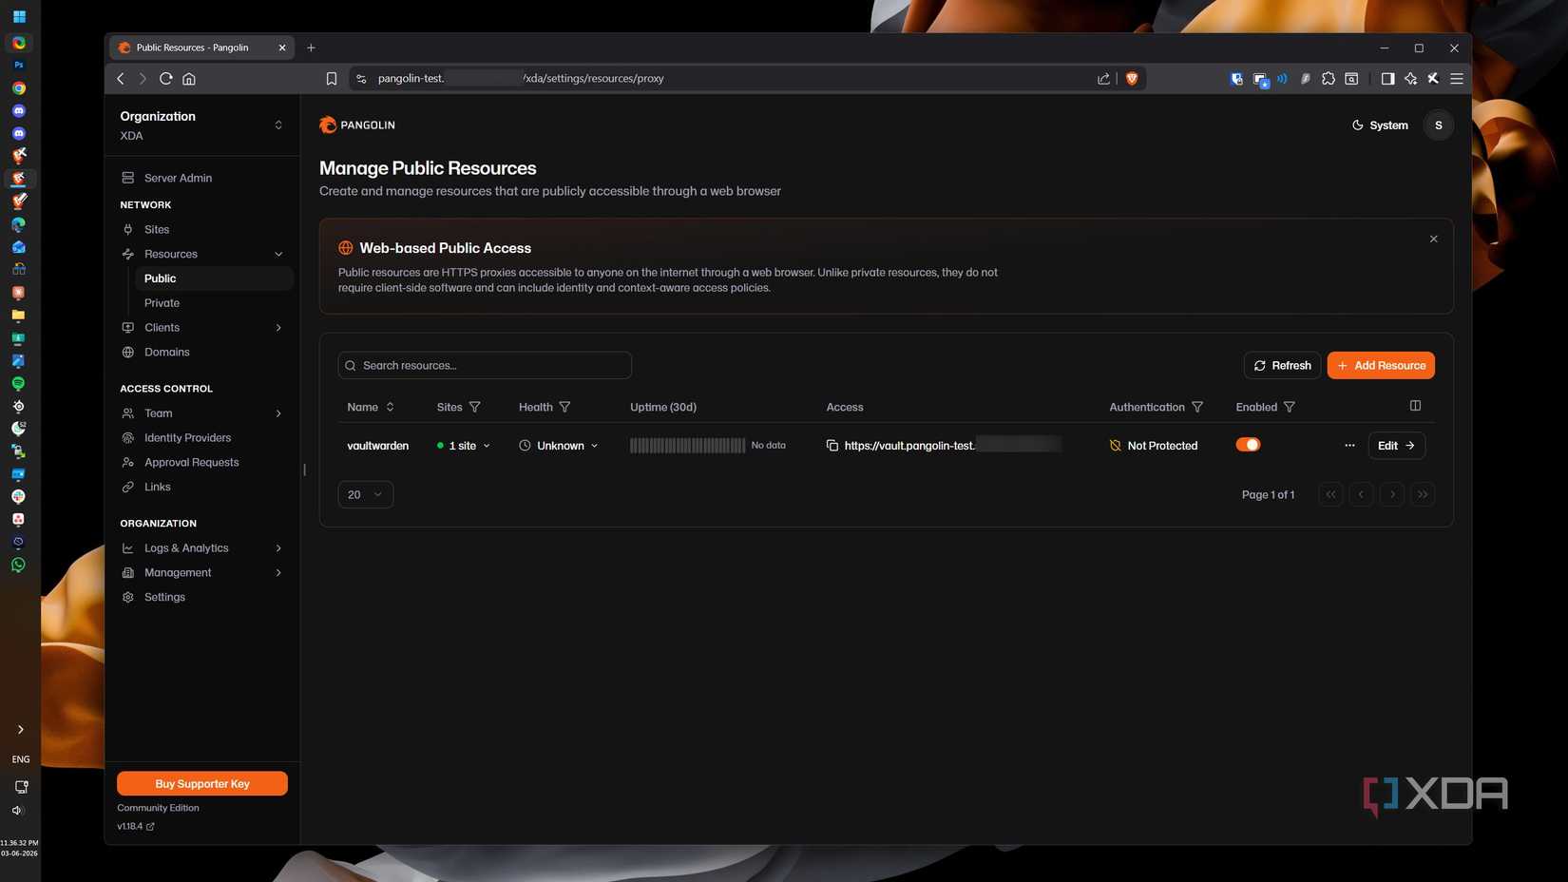Share page icon in address bar
The width and height of the screenshot is (1568, 882).
[1103, 79]
